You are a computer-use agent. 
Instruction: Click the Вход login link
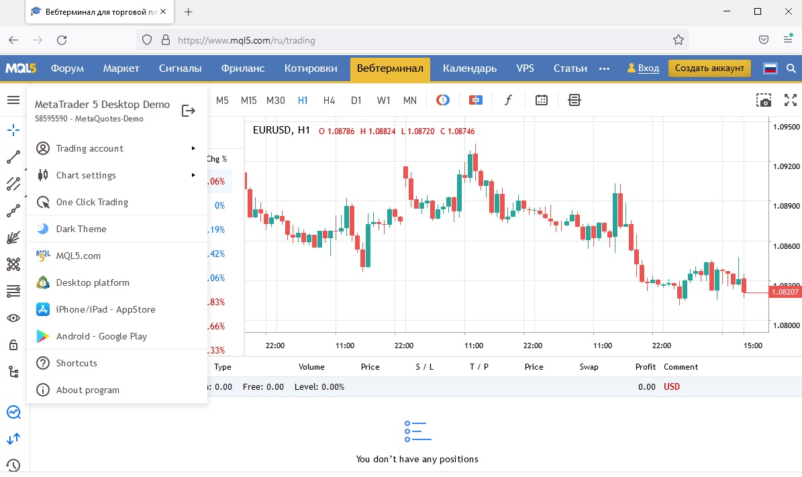pyautogui.click(x=648, y=68)
